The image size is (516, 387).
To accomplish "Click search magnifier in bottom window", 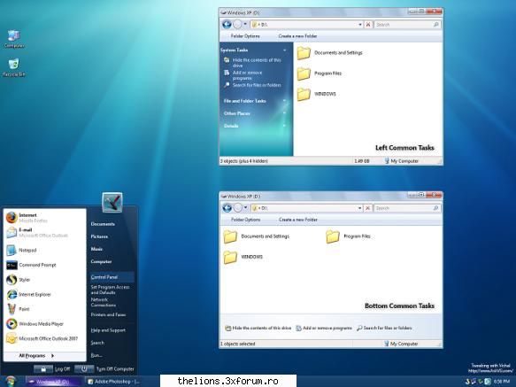I will tap(435, 208).
